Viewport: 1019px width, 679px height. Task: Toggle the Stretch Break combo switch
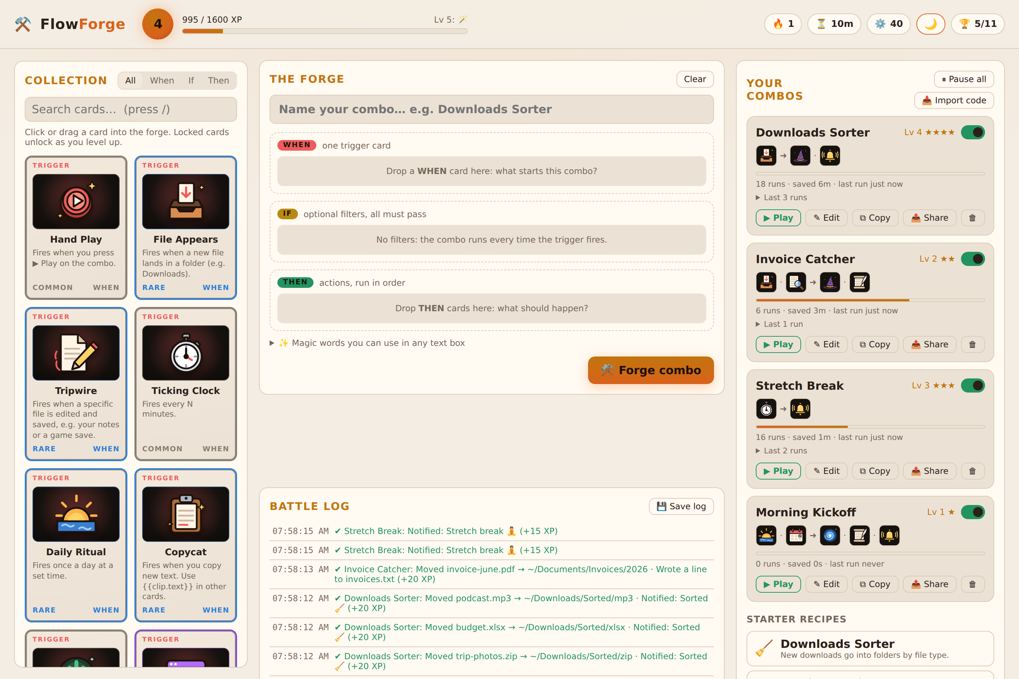click(x=973, y=385)
